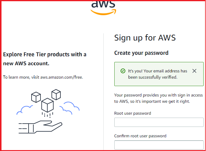Click the large center cube icon
This screenshot has width=206, height=151.
tap(47, 105)
